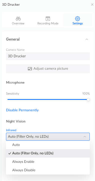Select Auto in the Infrared list
95x181 pixels.
48,145
